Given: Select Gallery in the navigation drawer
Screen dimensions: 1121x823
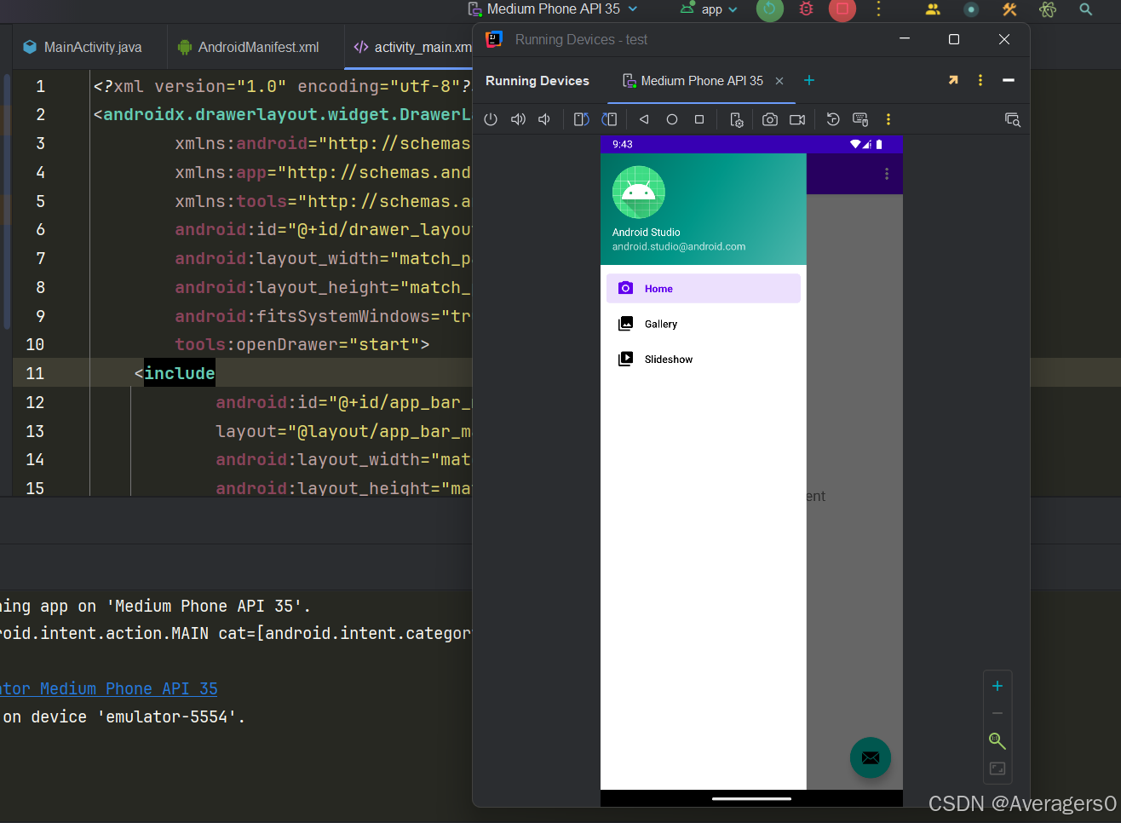Looking at the screenshot, I should tap(703, 324).
